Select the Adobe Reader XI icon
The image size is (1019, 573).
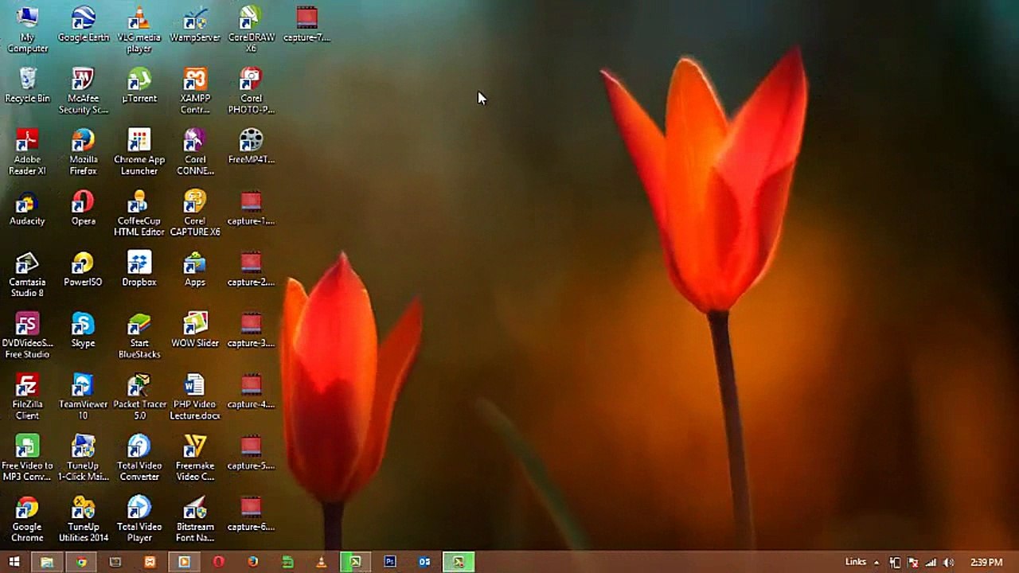click(x=27, y=152)
